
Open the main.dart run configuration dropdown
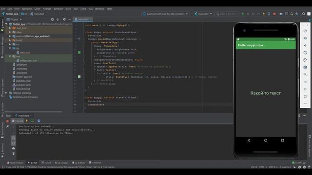click(x=203, y=14)
